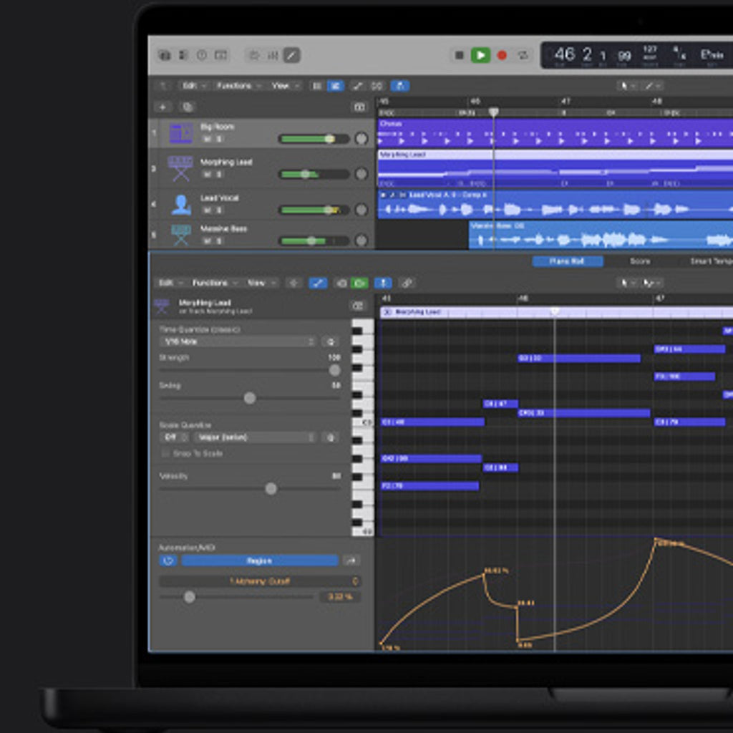
Task: Click the global tracks button above track list
Action: coord(359,107)
